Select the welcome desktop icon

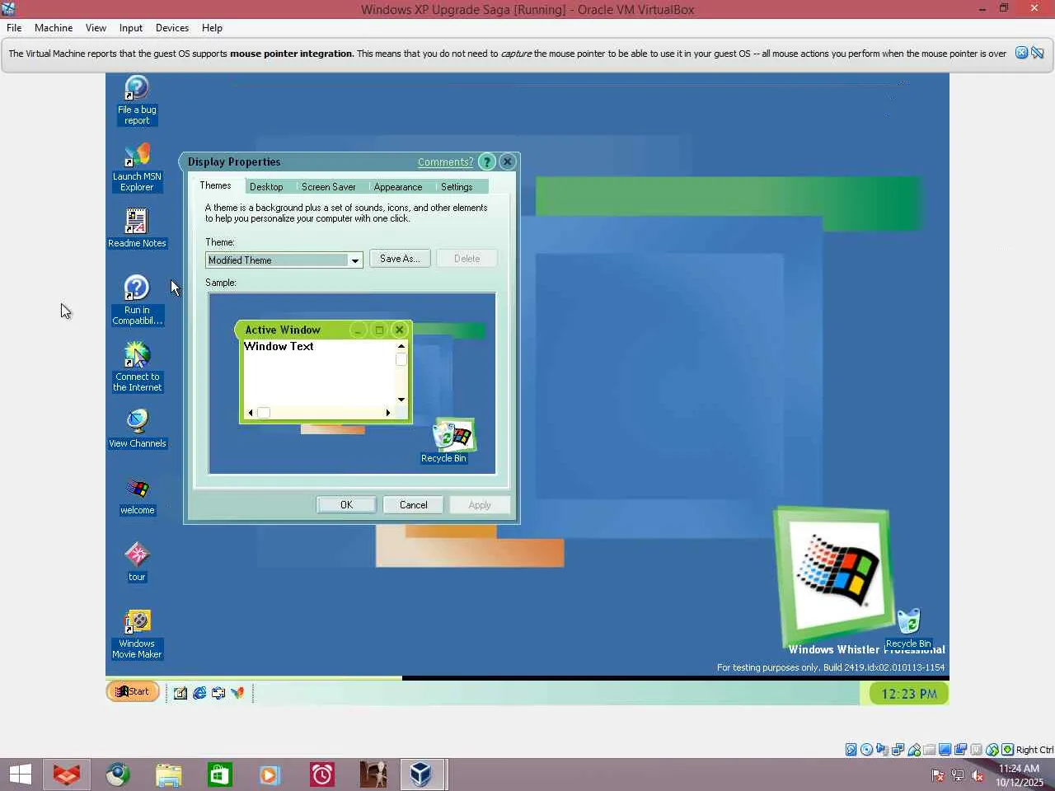[137, 495]
